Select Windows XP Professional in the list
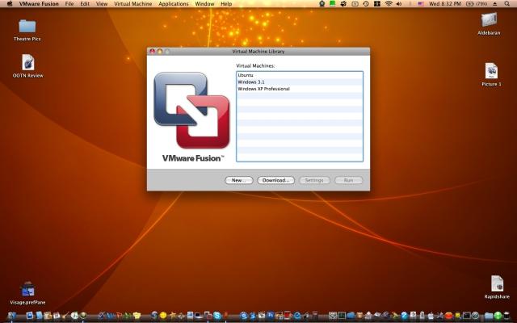Screen dimensions: 517x323 [x=300, y=89]
